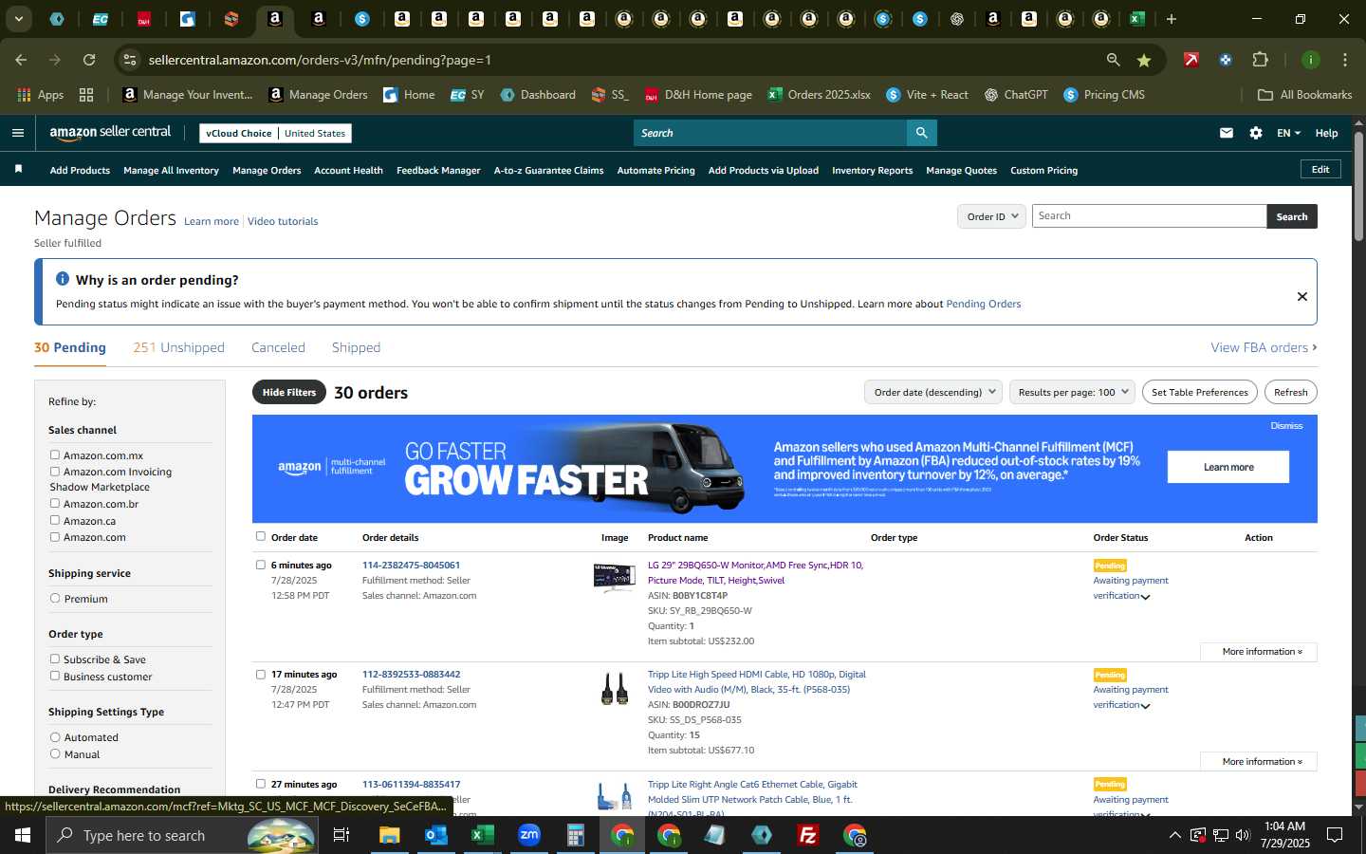This screenshot has width=1366, height=854.
Task: Open Zoom from the taskbar
Action: (x=528, y=835)
